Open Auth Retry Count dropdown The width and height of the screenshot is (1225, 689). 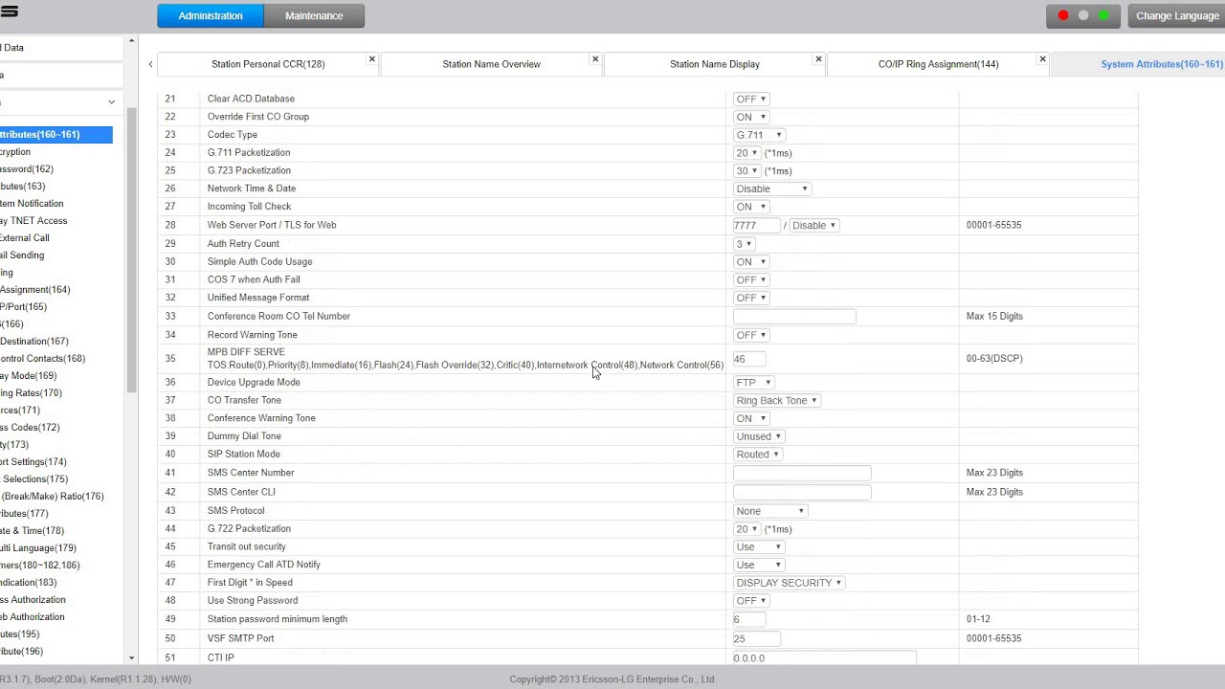(x=744, y=244)
